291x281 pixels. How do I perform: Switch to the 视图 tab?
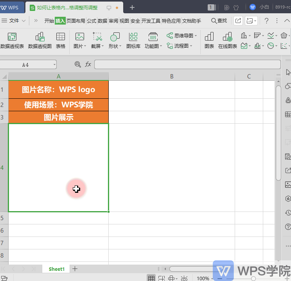point(124,21)
